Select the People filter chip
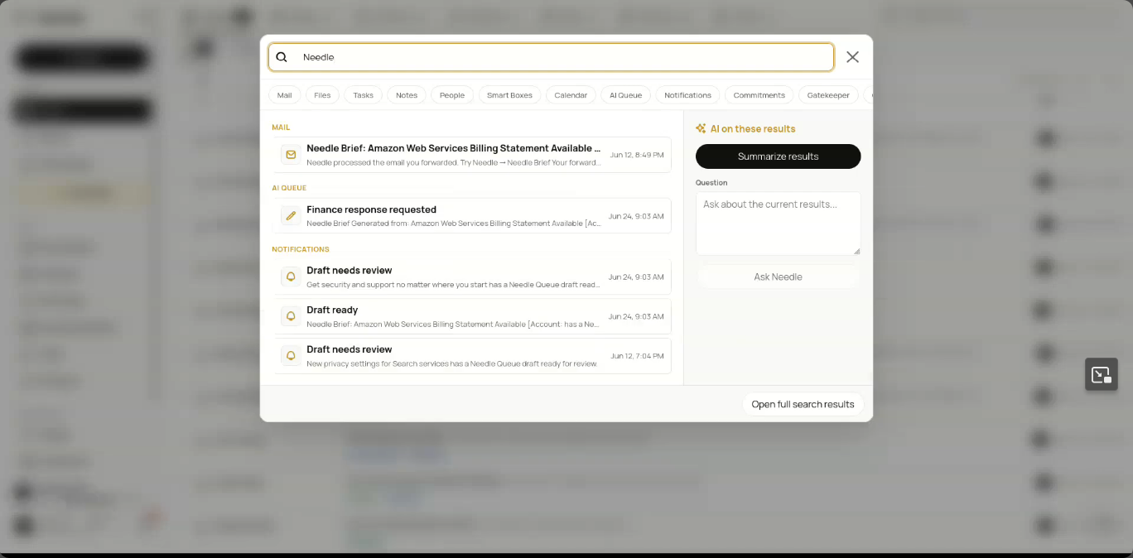 pos(452,95)
